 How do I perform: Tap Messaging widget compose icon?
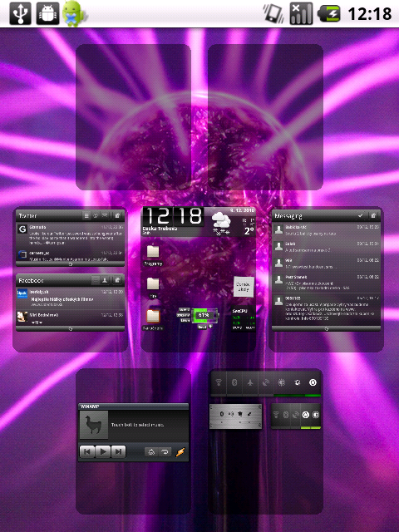pos(373,215)
